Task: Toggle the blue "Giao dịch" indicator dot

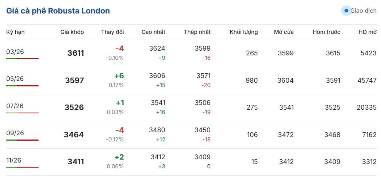Action: 346,11
